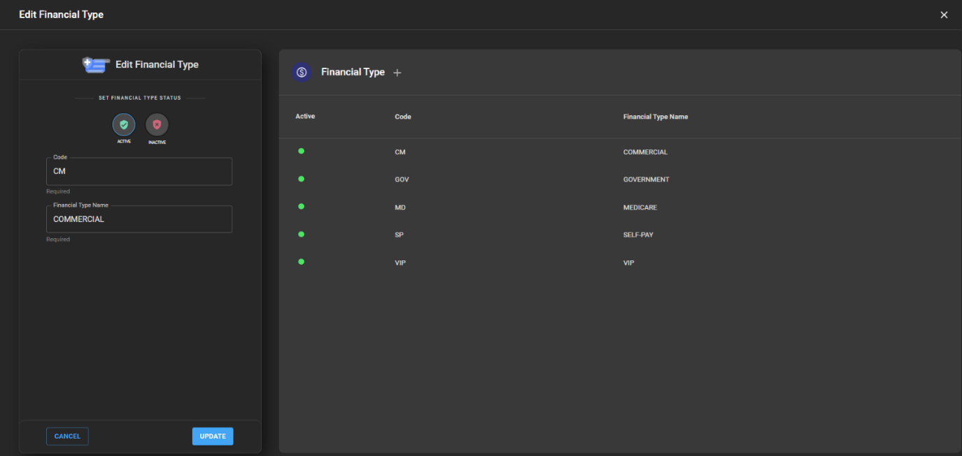Click the green active dot for MEDICARE
The height and width of the screenshot is (456, 962).
click(301, 207)
